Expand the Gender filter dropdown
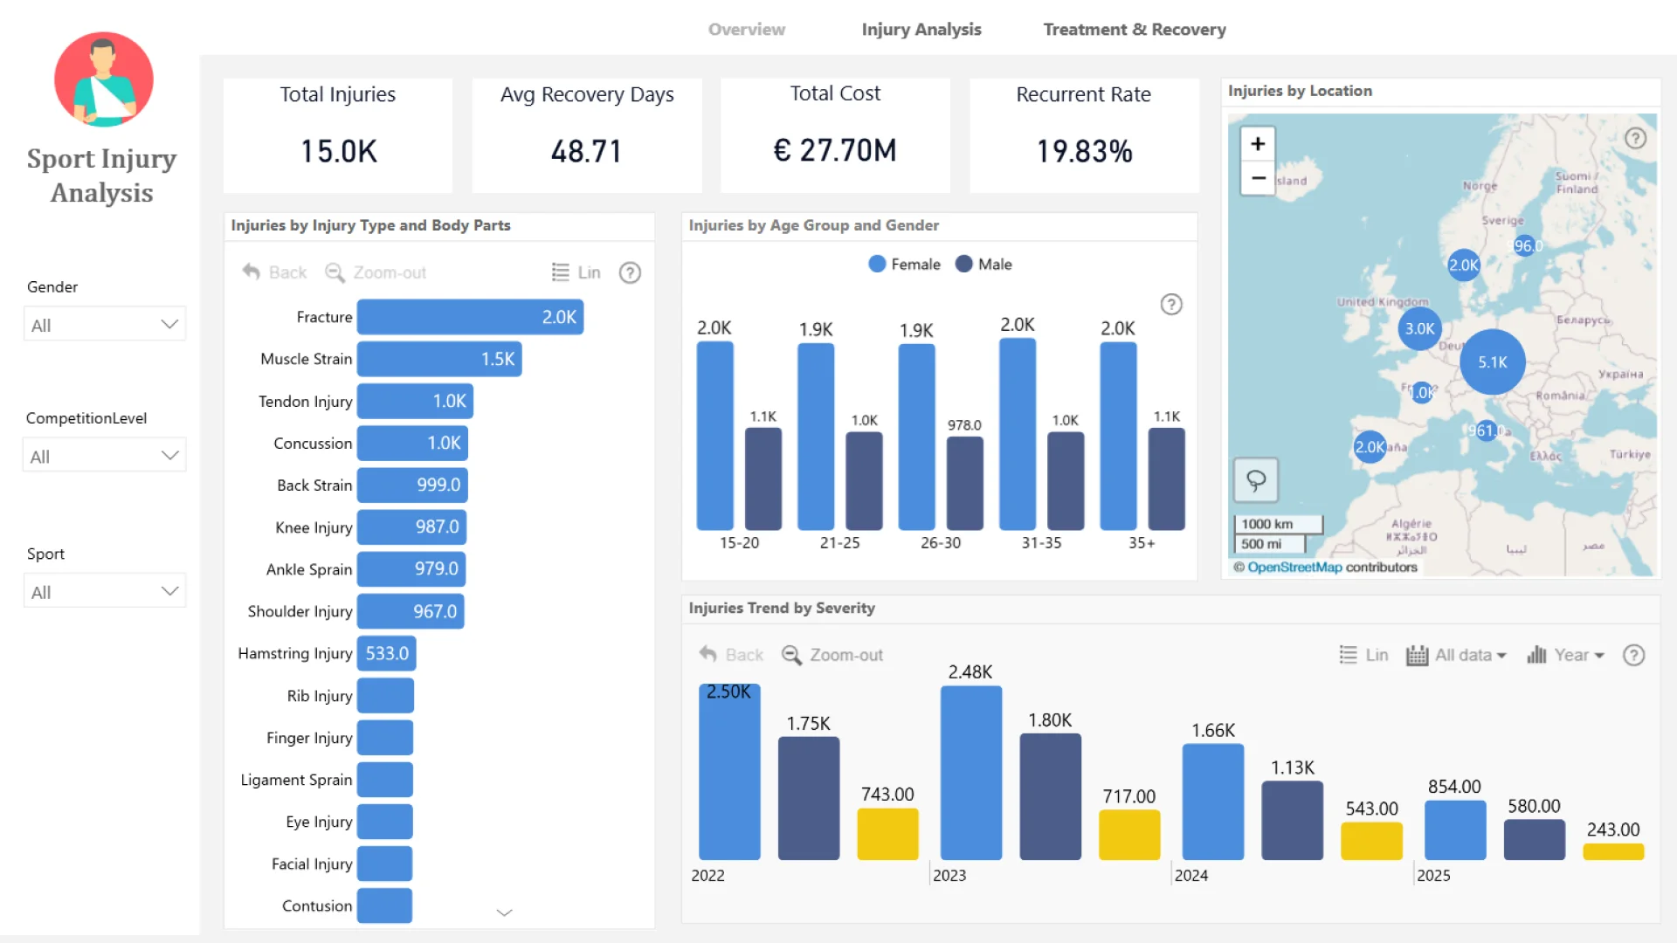Viewport: 1677px width, 943px height. (105, 325)
